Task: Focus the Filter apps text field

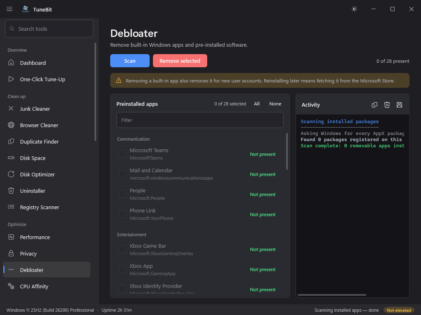Action: coord(200,120)
